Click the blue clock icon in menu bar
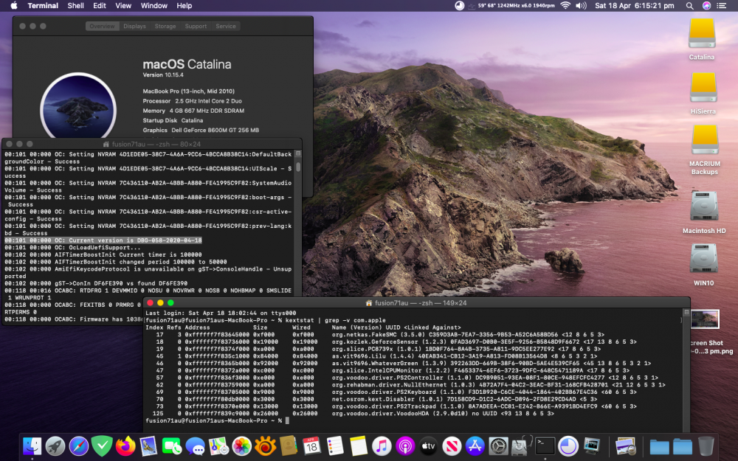The image size is (738, 461). (x=459, y=6)
